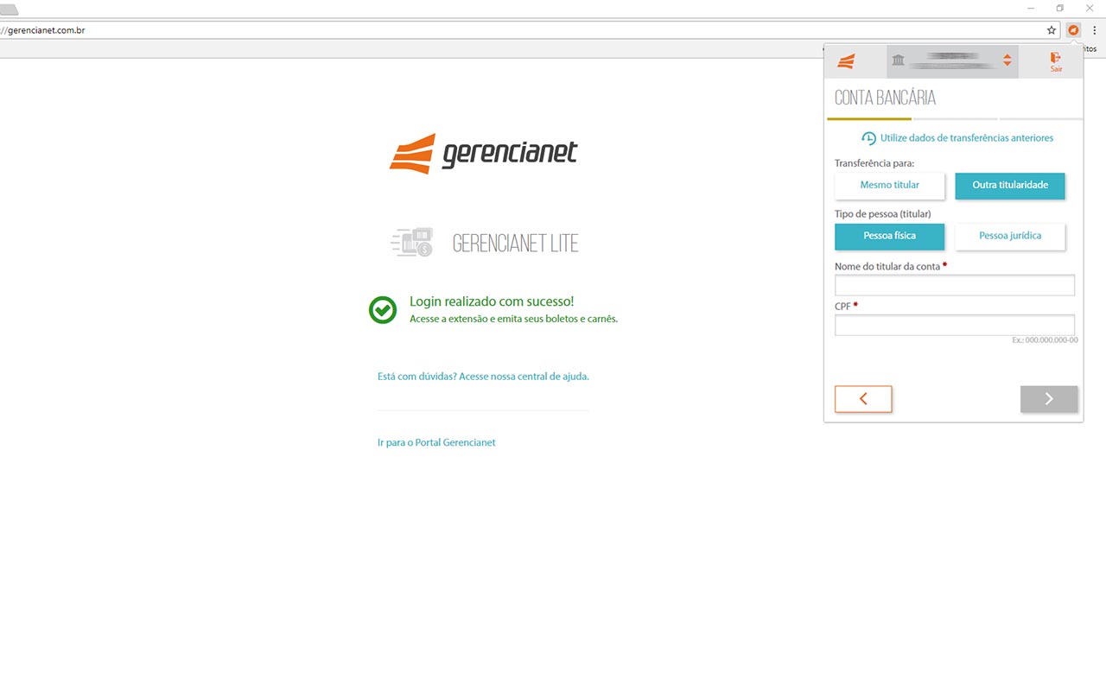
Task: Minimize the browser window
Action: pos(1031,8)
